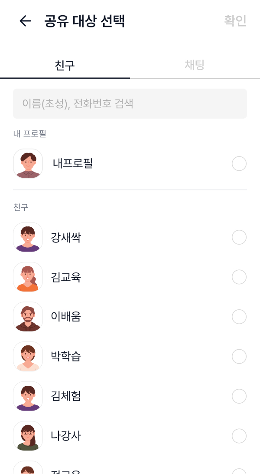
Task: Tap 박학습's profile picture
Action: pyautogui.click(x=28, y=356)
